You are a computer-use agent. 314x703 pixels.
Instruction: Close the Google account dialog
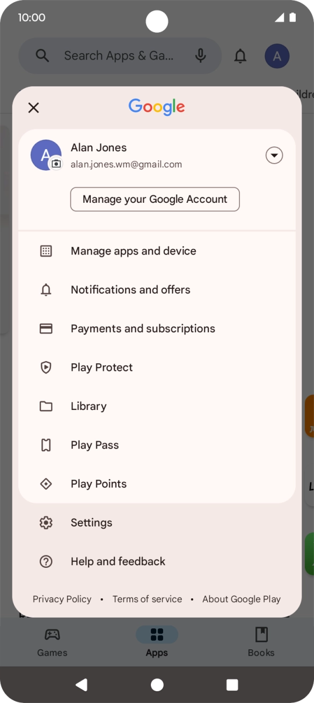point(33,108)
